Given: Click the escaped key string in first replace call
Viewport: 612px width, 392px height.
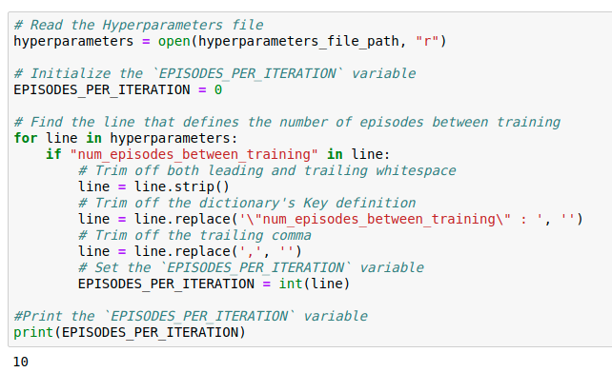Looking at the screenshot, I should coord(391,220).
